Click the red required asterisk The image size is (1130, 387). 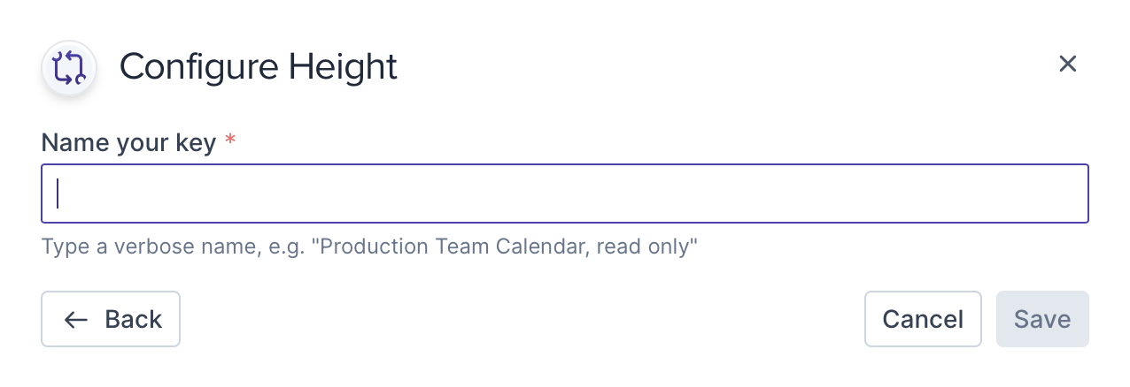(230, 141)
